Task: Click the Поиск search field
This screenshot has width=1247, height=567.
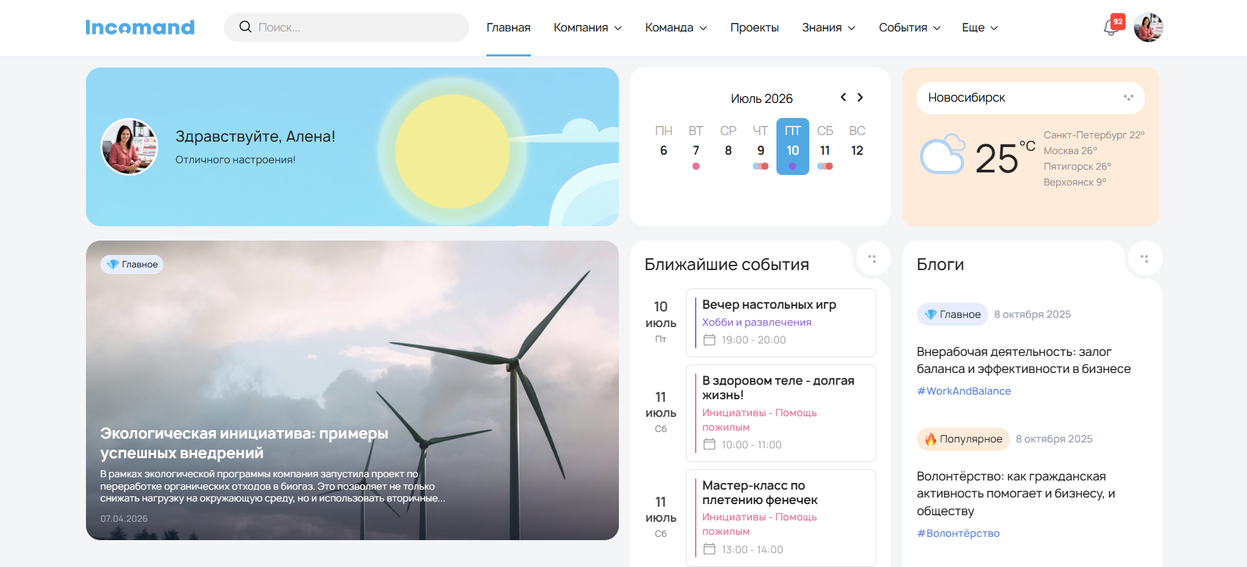Action: [x=347, y=28]
